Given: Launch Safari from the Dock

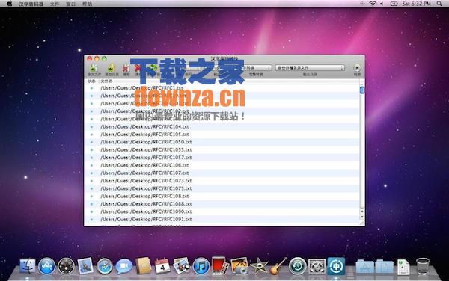Looking at the screenshot, I should pos(105,266).
